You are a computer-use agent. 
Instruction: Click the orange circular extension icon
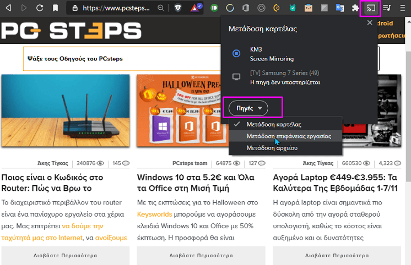[x=277, y=8]
